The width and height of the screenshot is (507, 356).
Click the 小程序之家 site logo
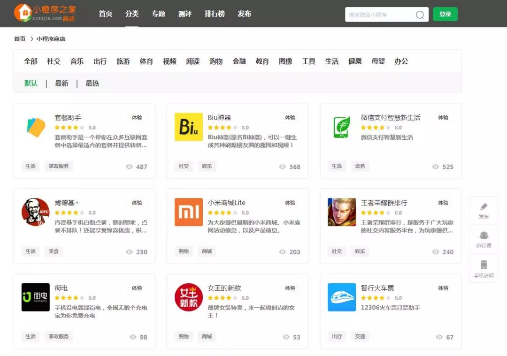click(x=45, y=13)
